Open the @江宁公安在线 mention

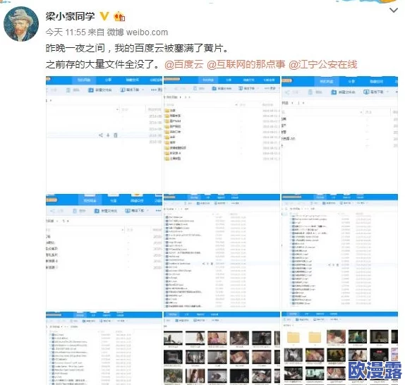click(323, 64)
